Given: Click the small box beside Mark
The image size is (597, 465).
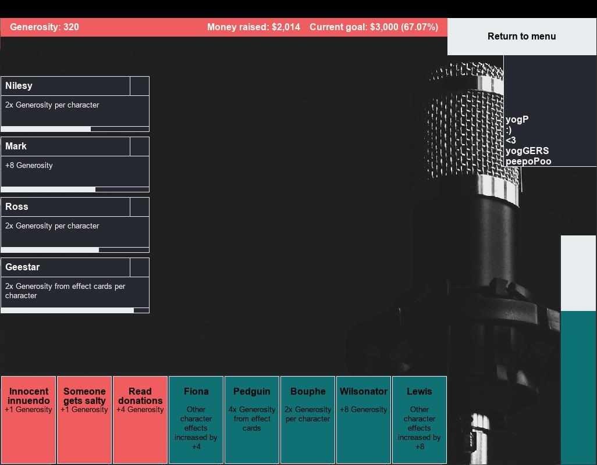Looking at the screenshot, I should pyautogui.click(x=140, y=146).
